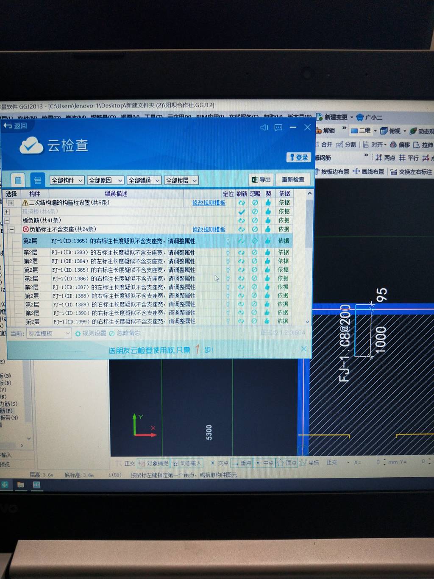Open the feedback chat bubble icon

click(278, 127)
